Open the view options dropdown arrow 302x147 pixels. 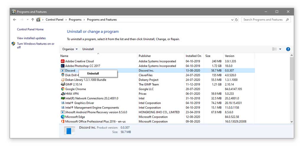click(x=280, y=49)
